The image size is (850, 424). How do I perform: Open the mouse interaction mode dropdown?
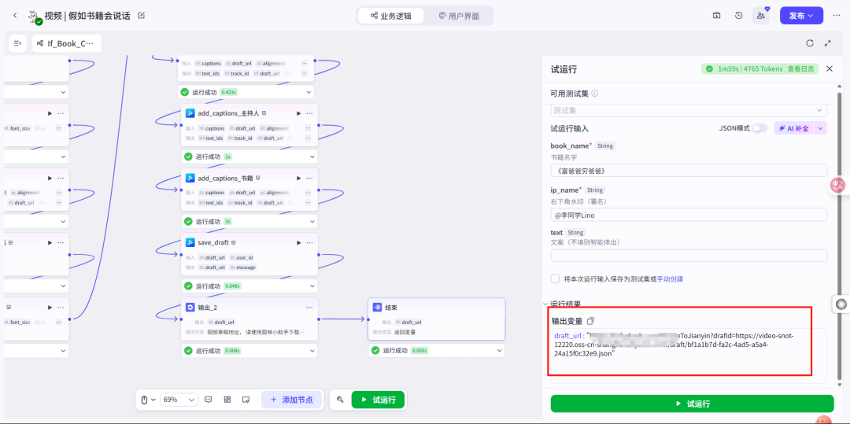148,400
